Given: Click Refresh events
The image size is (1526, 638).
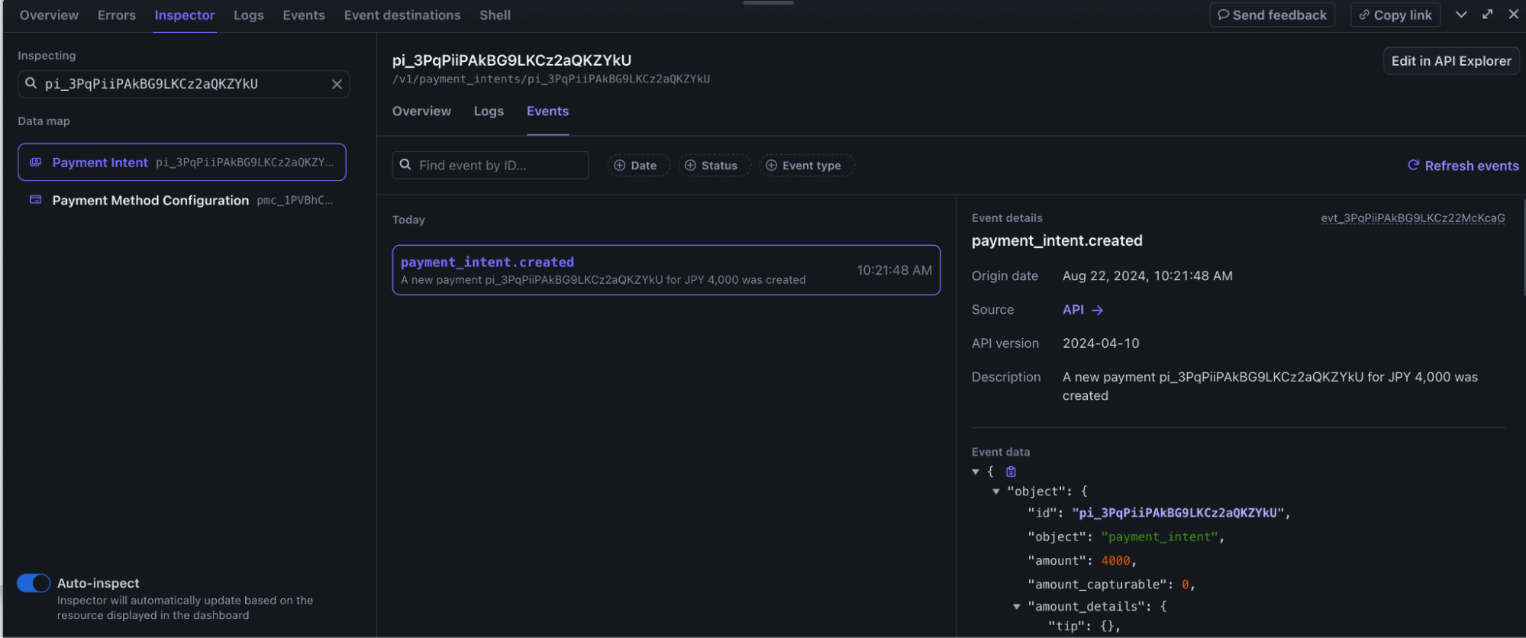Looking at the screenshot, I should 1463,166.
